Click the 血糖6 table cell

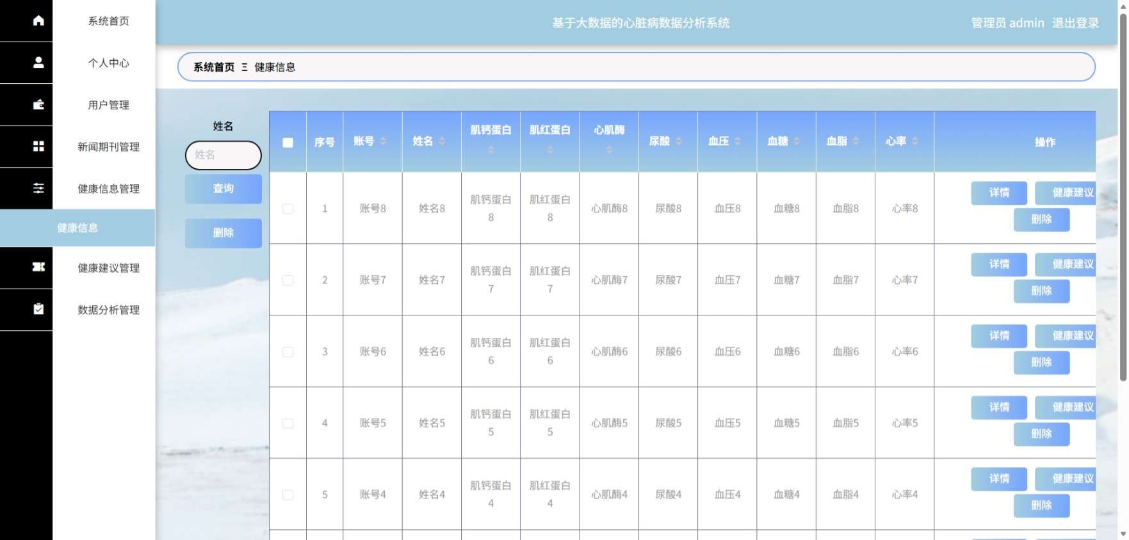(x=786, y=352)
